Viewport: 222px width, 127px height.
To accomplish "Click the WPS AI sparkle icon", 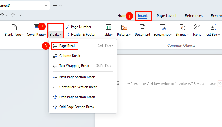I will pyautogui.click(x=220, y=83).
